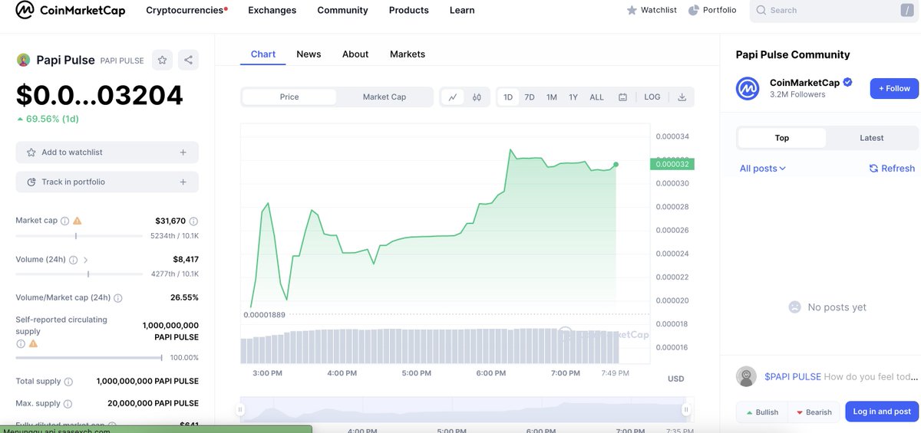This screenshot has width=921, height=433.
Task: Open the Learn menu
Action: (462, 10)
